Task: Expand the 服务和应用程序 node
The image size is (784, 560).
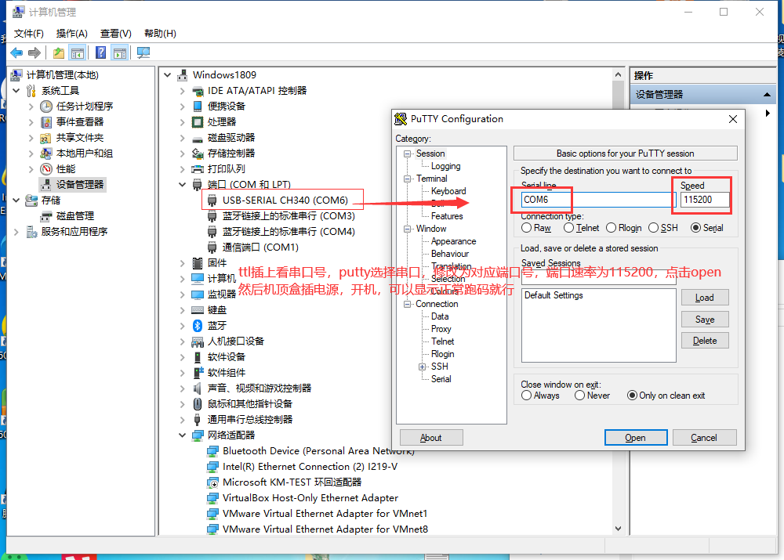Action: click(16, 232)
